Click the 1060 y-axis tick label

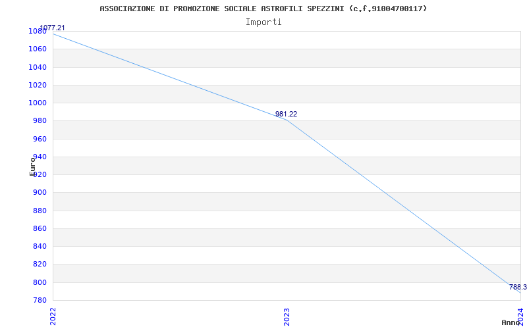pyautogui.click(x=38, y=49)
